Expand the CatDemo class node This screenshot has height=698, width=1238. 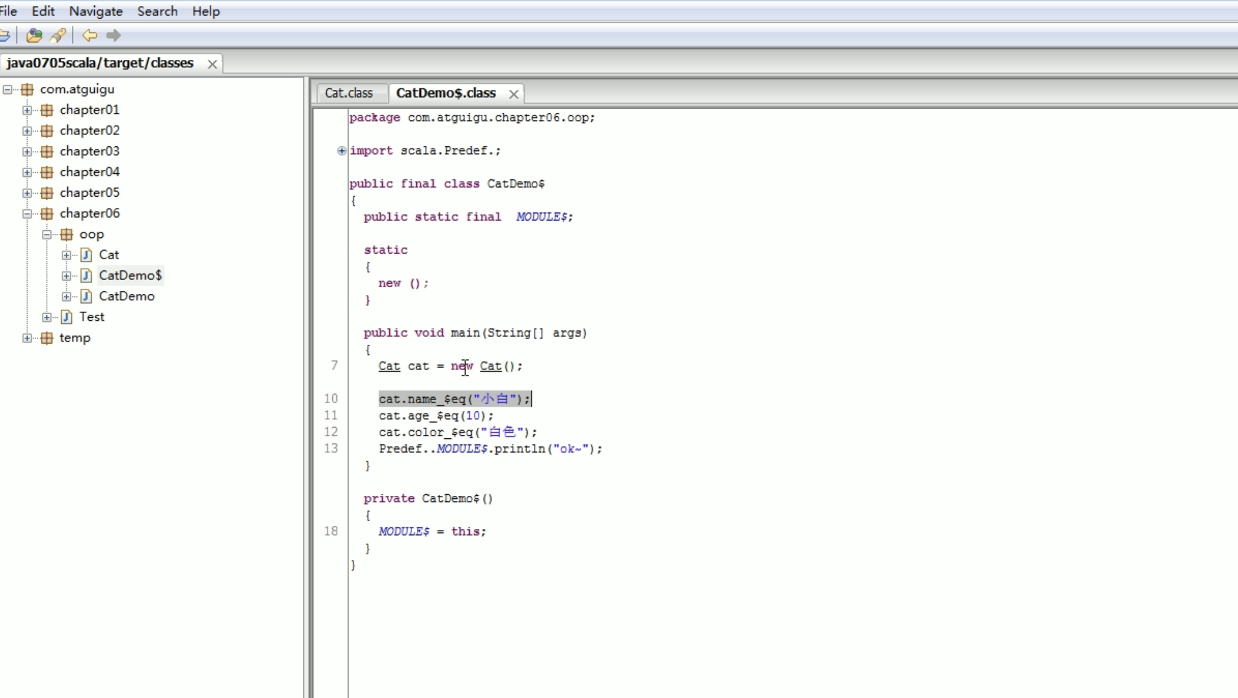(x=67, y=297)
